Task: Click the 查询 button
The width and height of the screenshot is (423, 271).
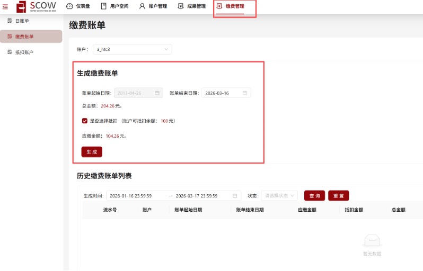Action: click(314, 196)
